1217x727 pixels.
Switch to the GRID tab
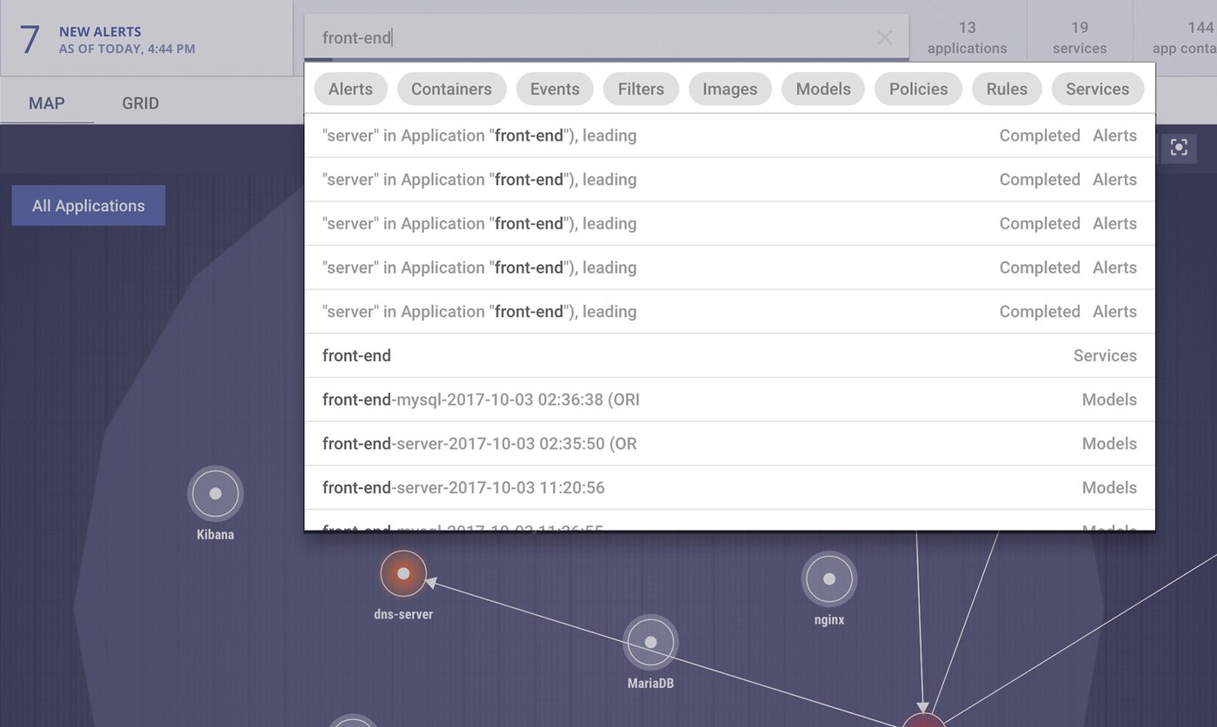140,103
